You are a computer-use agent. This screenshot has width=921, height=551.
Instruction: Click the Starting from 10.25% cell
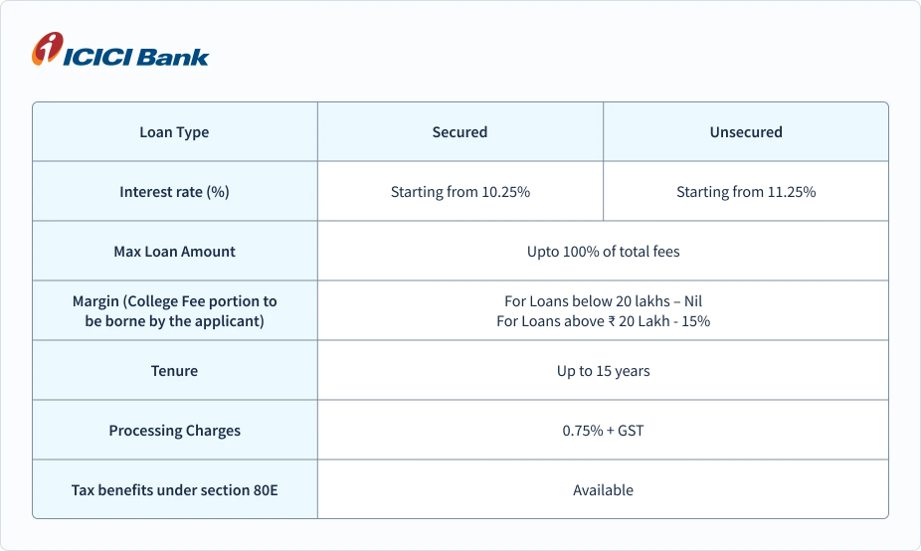coord(460,192)
